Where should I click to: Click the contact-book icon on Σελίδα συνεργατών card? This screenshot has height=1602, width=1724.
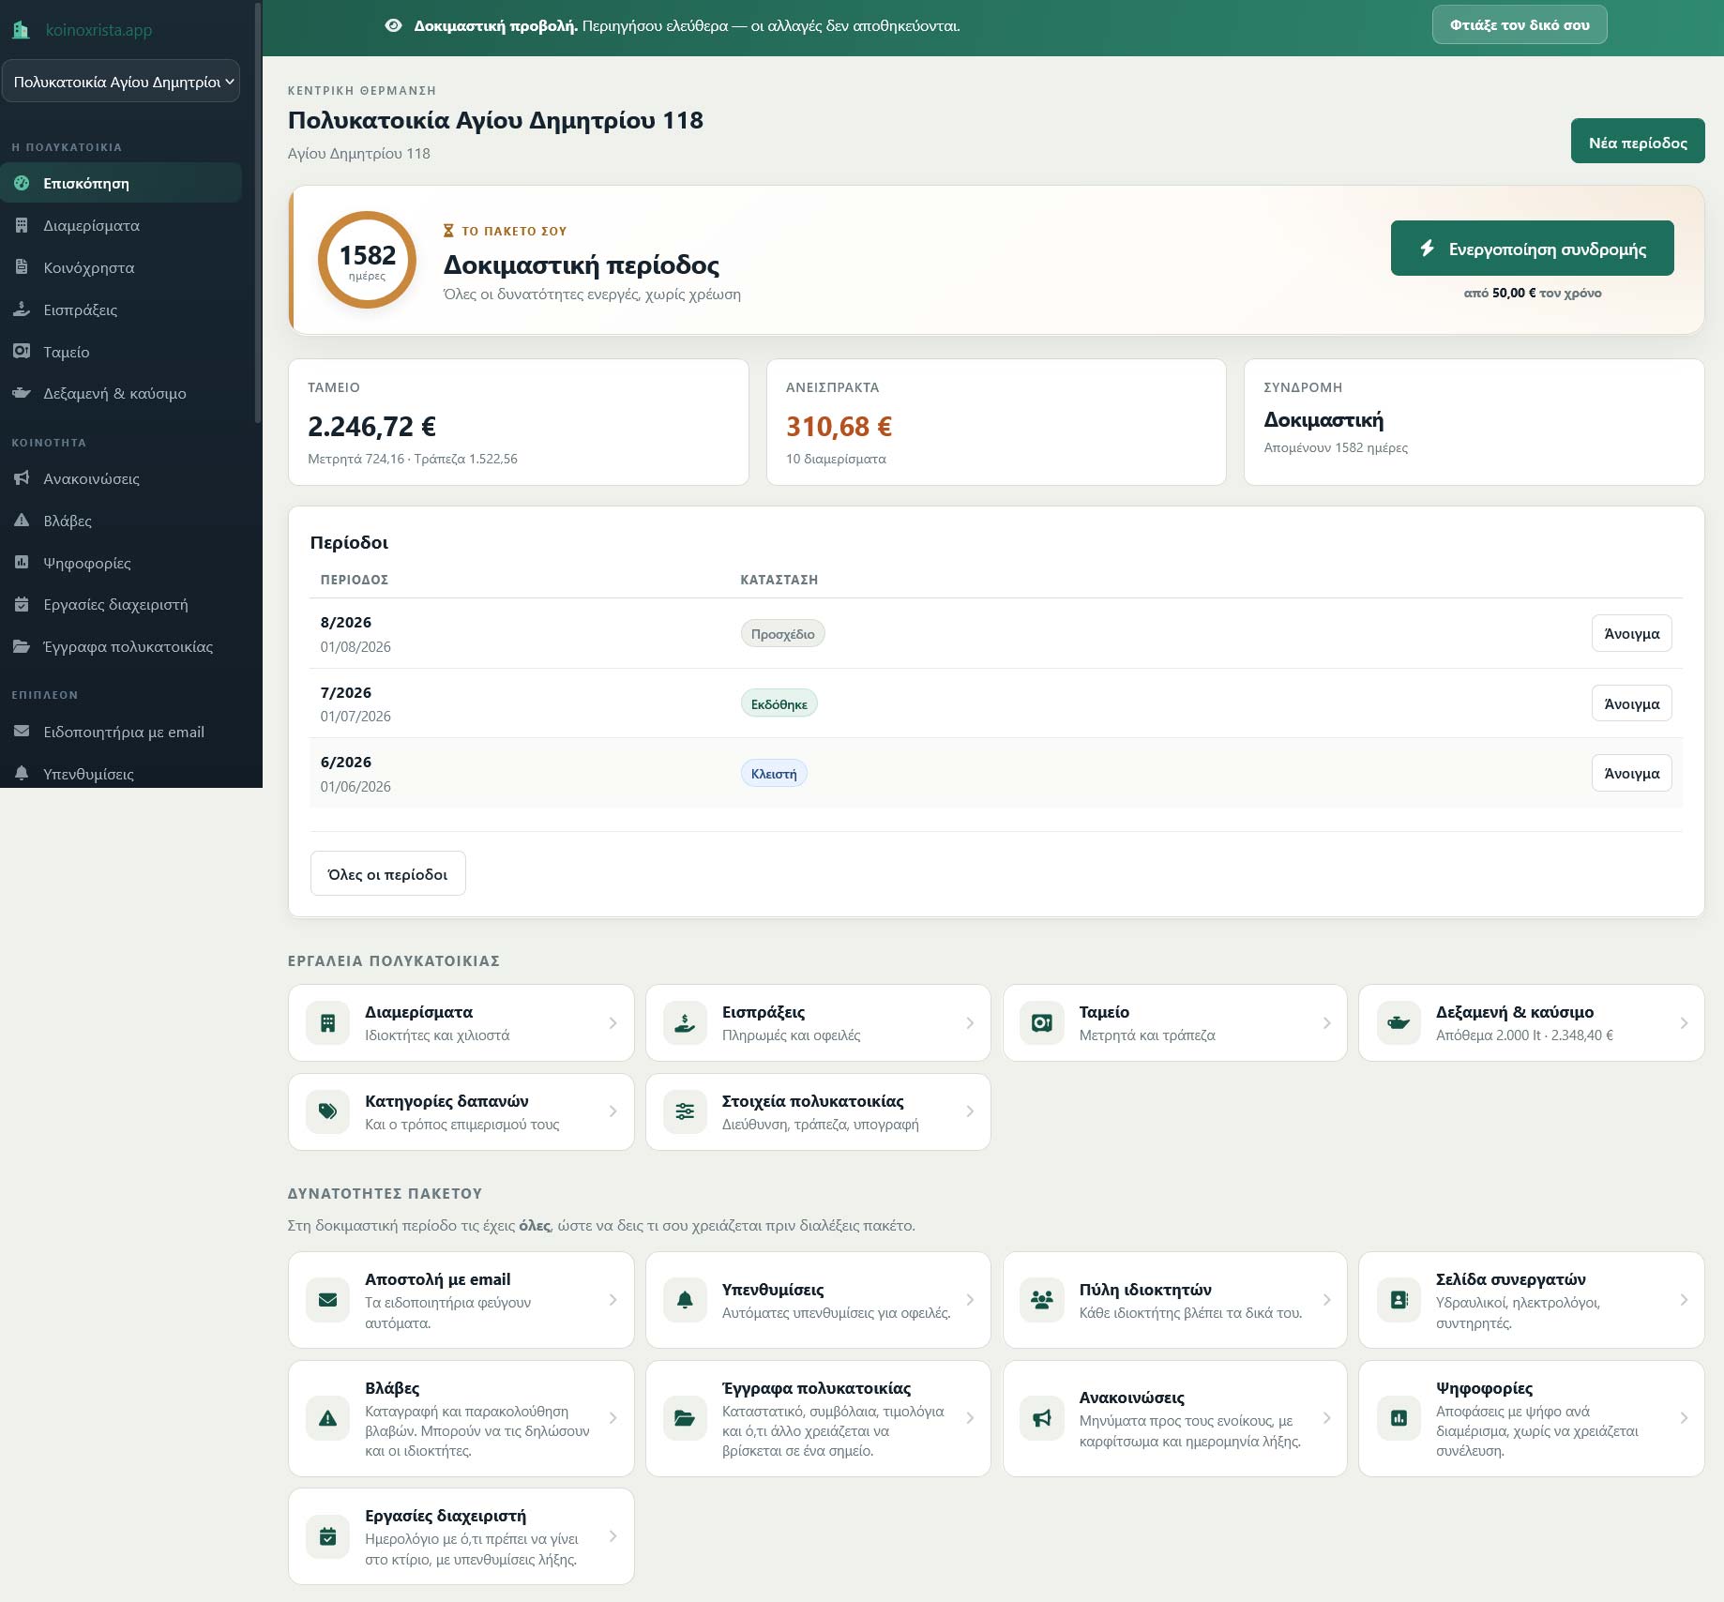coord(1399,1300)
